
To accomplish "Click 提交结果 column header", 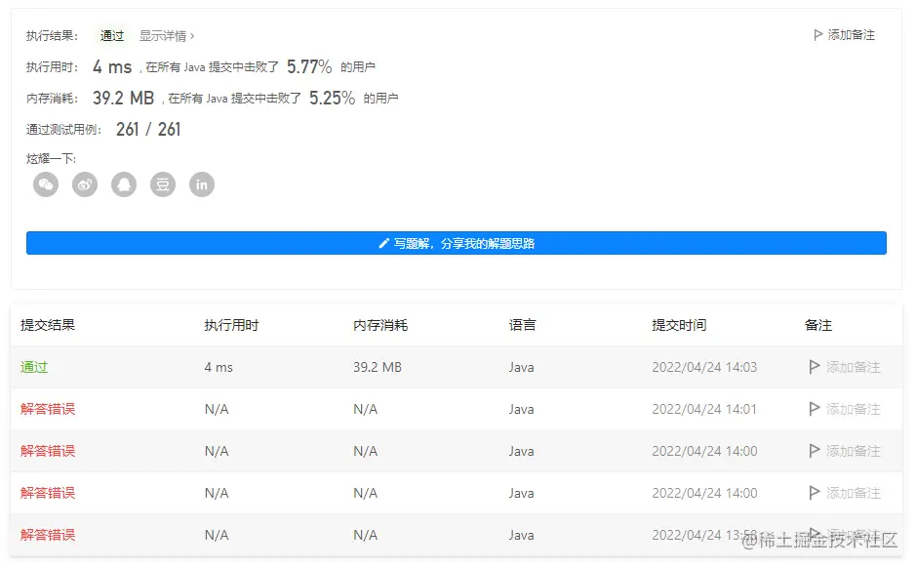I will click(x=48, y=325).
